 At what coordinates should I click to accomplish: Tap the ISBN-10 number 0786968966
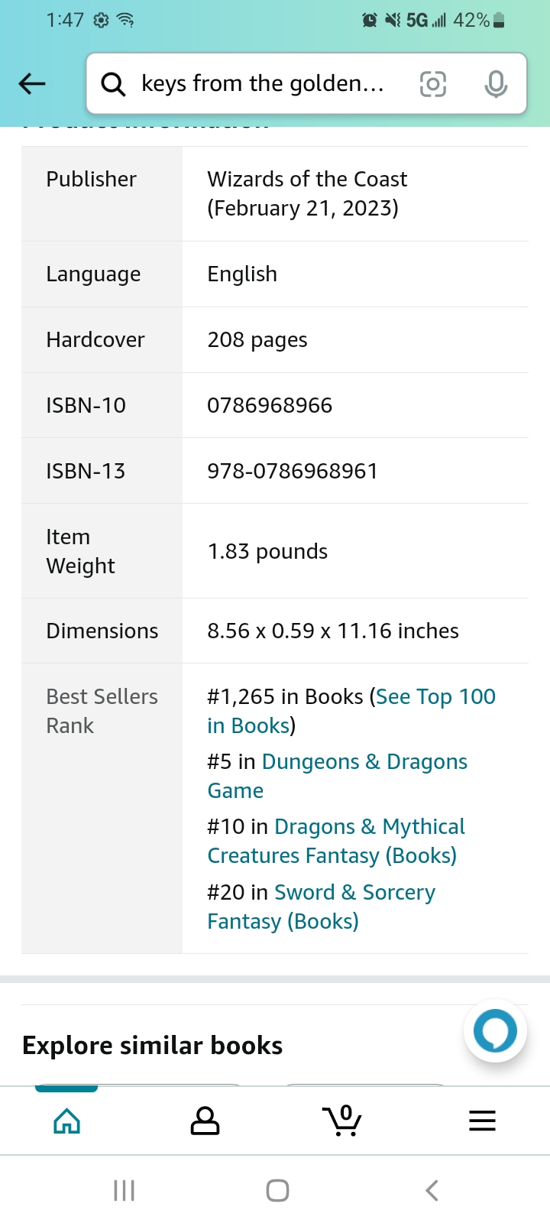(x=270, y=405)
